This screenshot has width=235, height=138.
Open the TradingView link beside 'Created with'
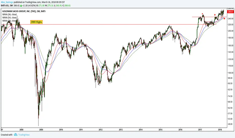click(24, 135)
